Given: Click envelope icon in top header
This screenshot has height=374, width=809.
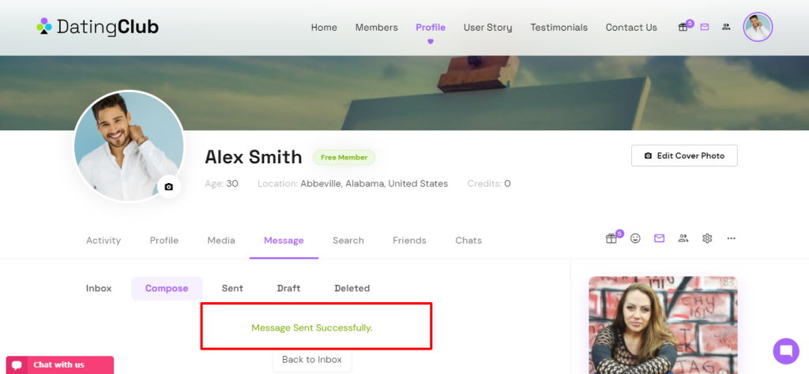Looking at the screenshot, I should (705, 27).
